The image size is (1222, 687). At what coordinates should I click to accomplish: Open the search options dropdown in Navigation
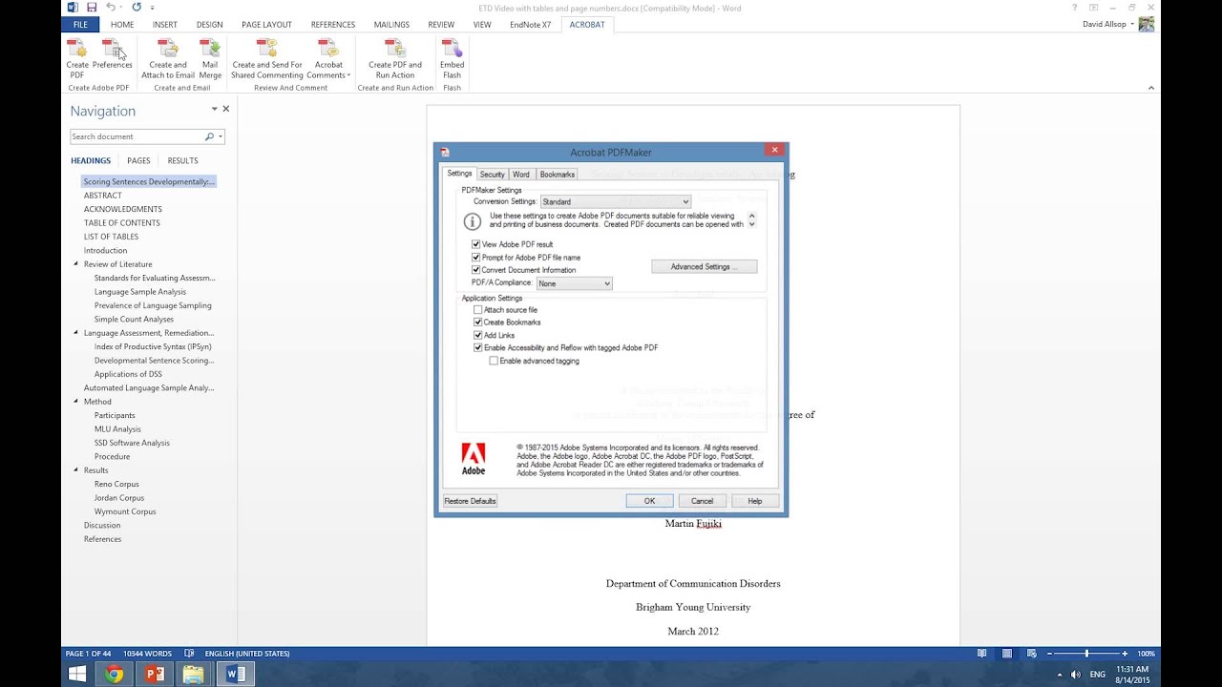point(221,136)
